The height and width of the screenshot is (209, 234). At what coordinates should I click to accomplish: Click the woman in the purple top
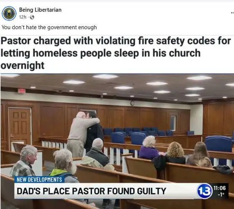[x=149, y=147]
